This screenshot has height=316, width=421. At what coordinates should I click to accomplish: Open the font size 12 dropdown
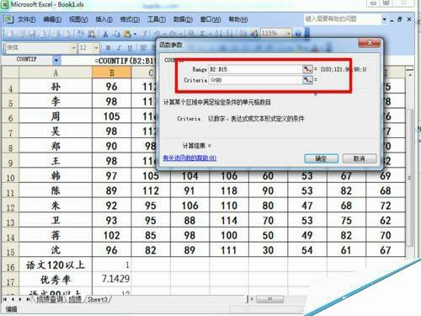pyautogui.click(x=96, y=48)
